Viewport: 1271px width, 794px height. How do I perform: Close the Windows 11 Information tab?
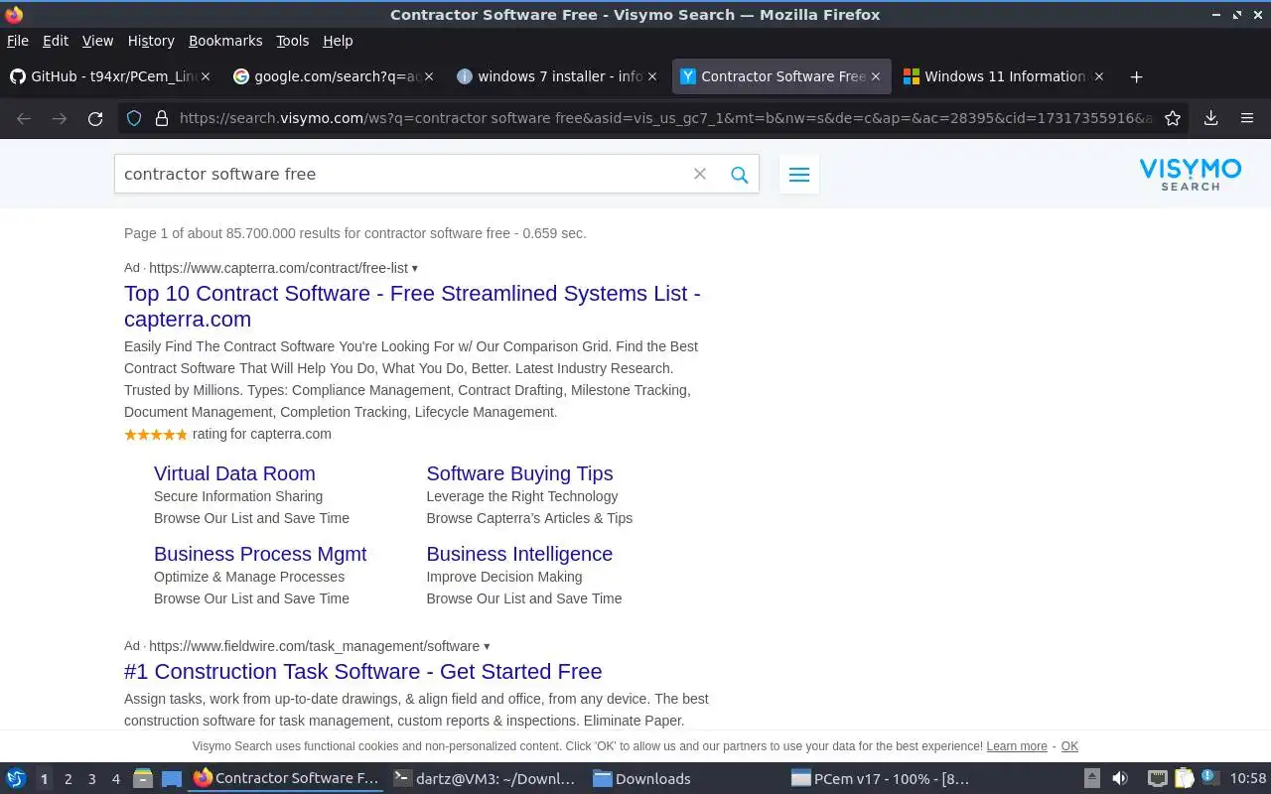coord(1099,76)
